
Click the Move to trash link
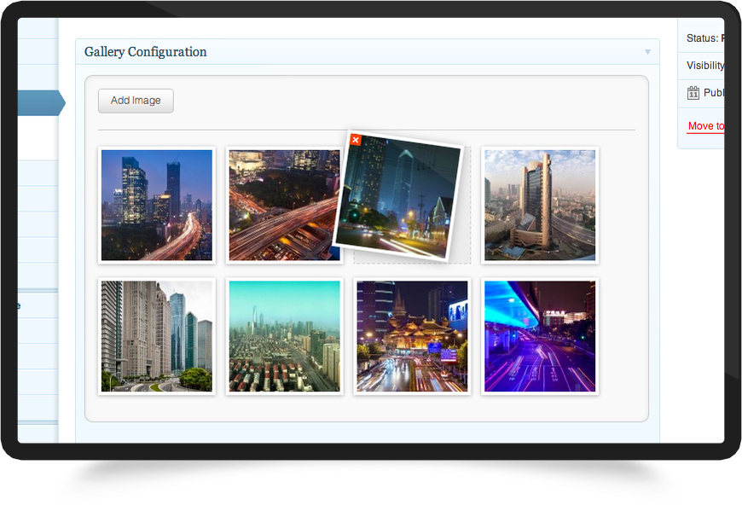pyautogui.click(x=705, y=126)
